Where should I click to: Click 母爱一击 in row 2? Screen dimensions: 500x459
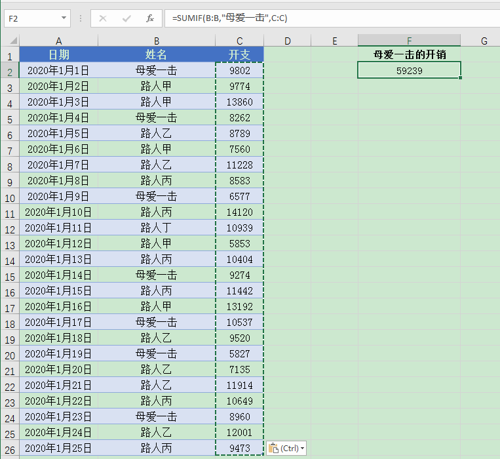tap(157, 70)
